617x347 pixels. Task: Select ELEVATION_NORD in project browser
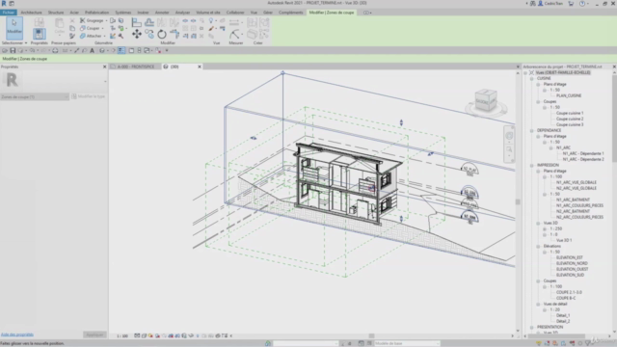point(572,263)
